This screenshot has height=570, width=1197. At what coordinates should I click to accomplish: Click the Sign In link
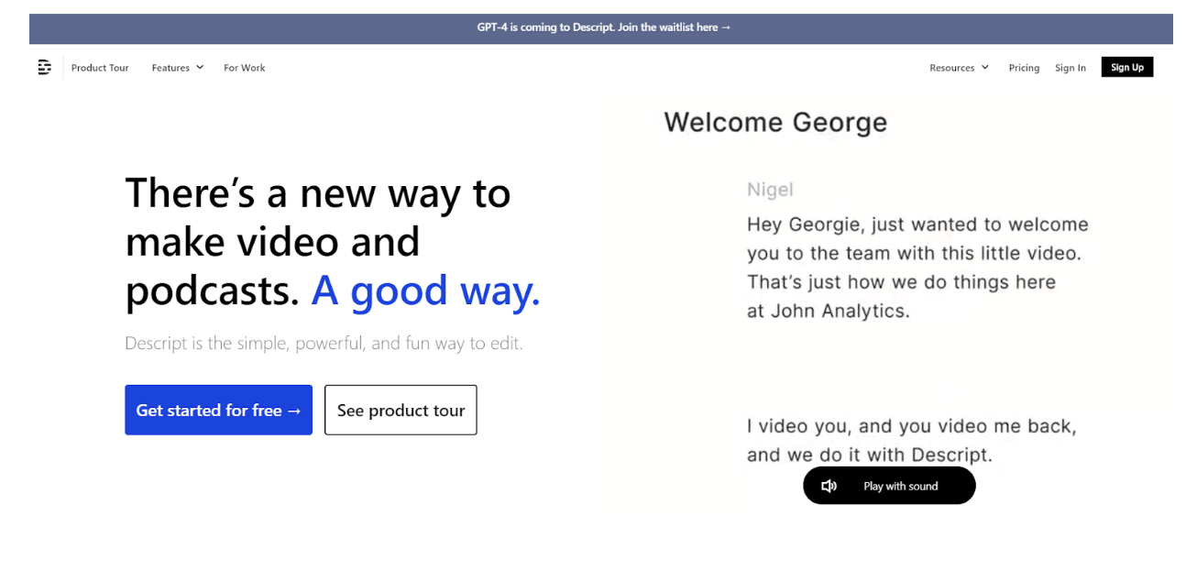click(x=1070, y=67)
